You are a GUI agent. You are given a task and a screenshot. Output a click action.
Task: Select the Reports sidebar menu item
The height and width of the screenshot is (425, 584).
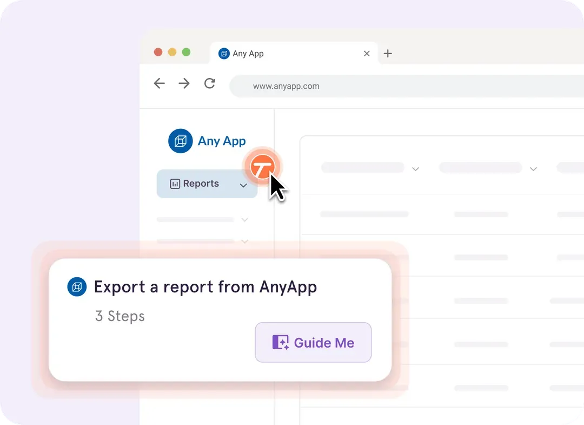(x=201, y=184)
